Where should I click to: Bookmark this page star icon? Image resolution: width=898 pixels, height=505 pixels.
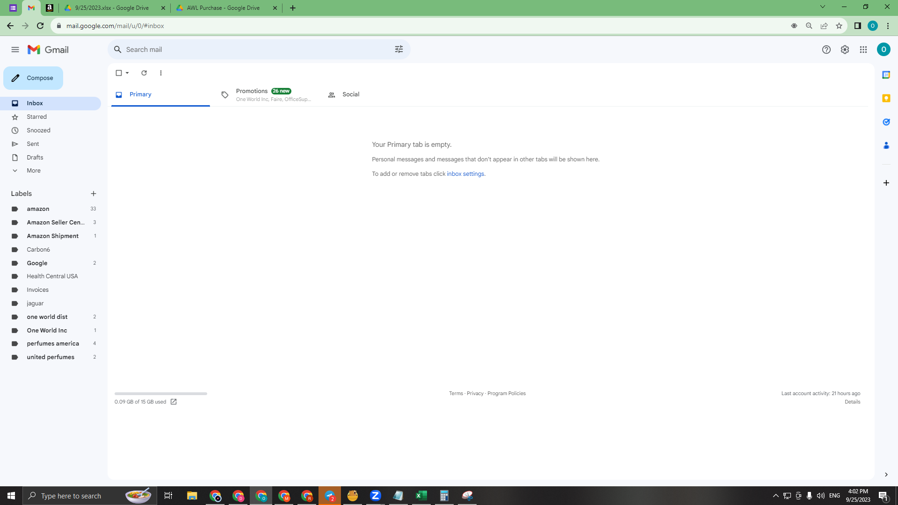(839, 26)
